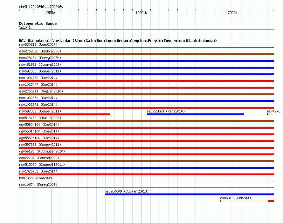Open variant nsv428464 (Perry2008b)

(40, 58)
